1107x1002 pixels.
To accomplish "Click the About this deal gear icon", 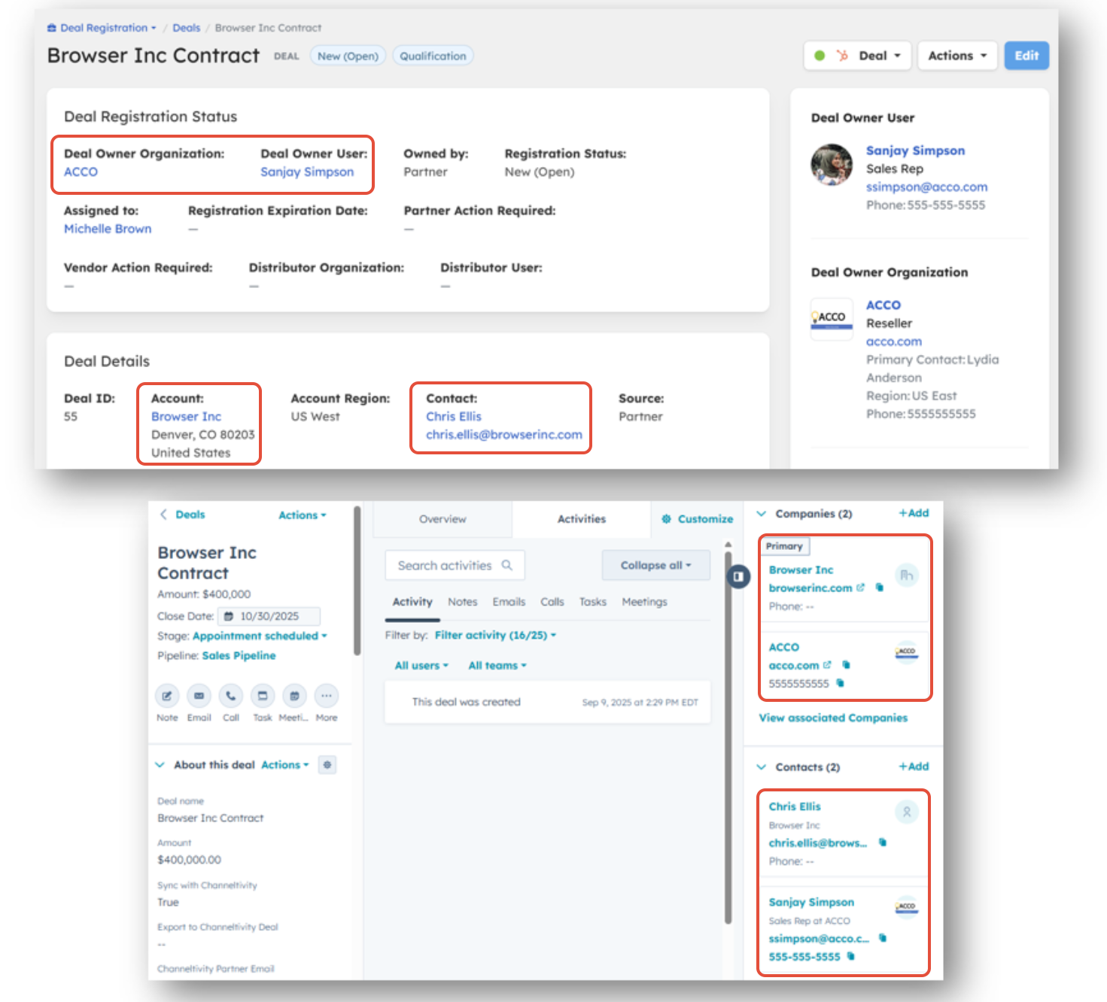I will coord(327,765).
